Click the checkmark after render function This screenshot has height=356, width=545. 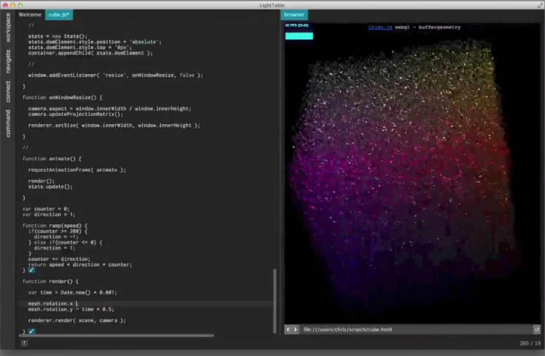[31, 331]
